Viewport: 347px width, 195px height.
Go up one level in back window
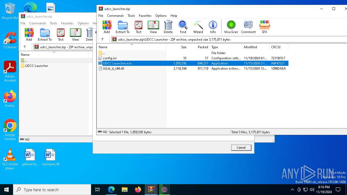[x=25, y=47]
